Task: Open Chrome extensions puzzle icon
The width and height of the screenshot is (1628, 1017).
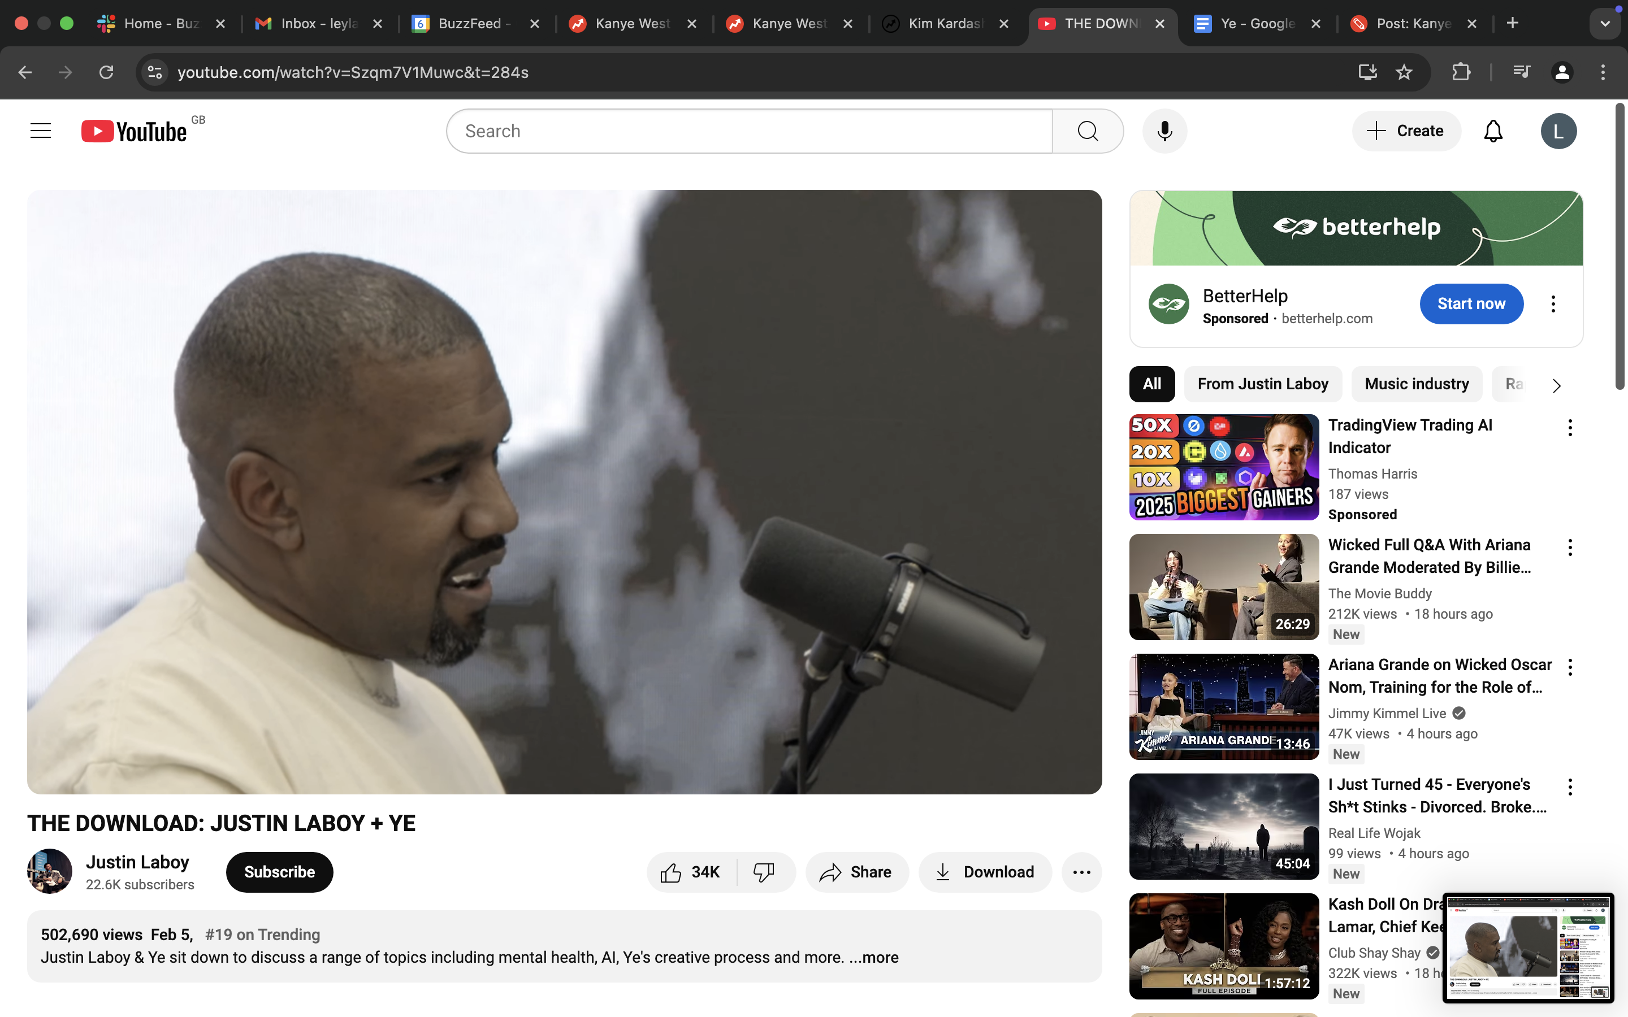Action: click(1461, 72)
